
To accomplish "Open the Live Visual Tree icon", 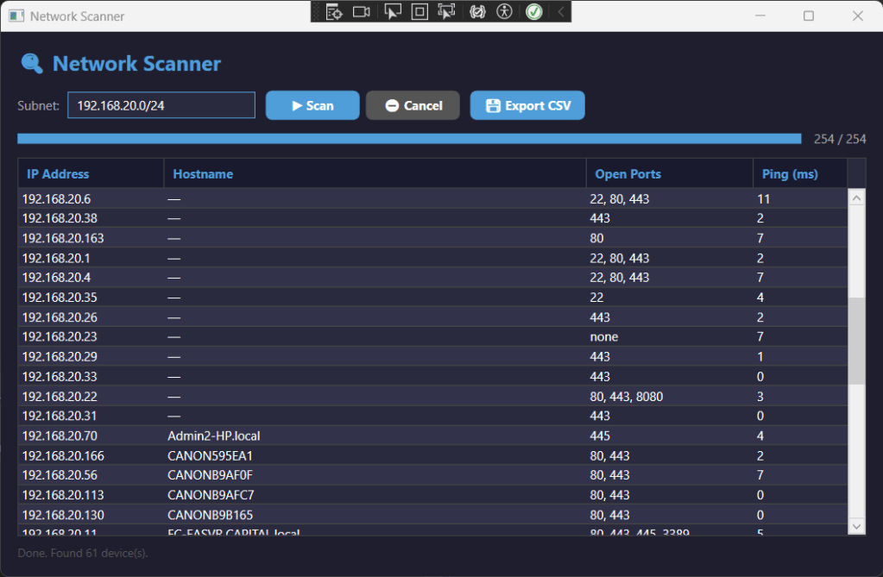I will (x=335, y=11).
